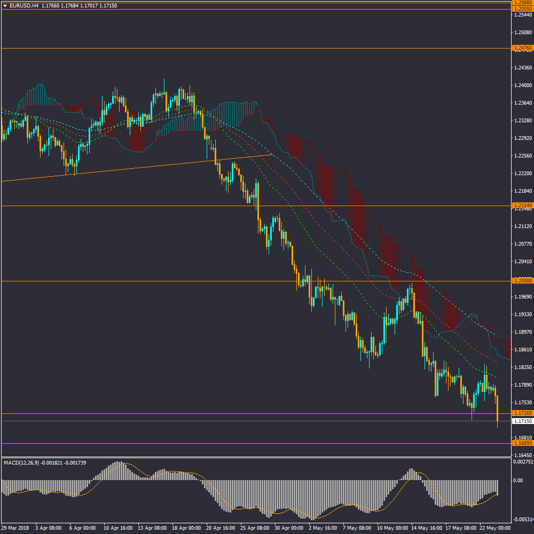Viewport: 534px width, 534px height.
Task: Click the 1.25550 label on price axis
Action: pyautogui.click(x=522, y=9)
